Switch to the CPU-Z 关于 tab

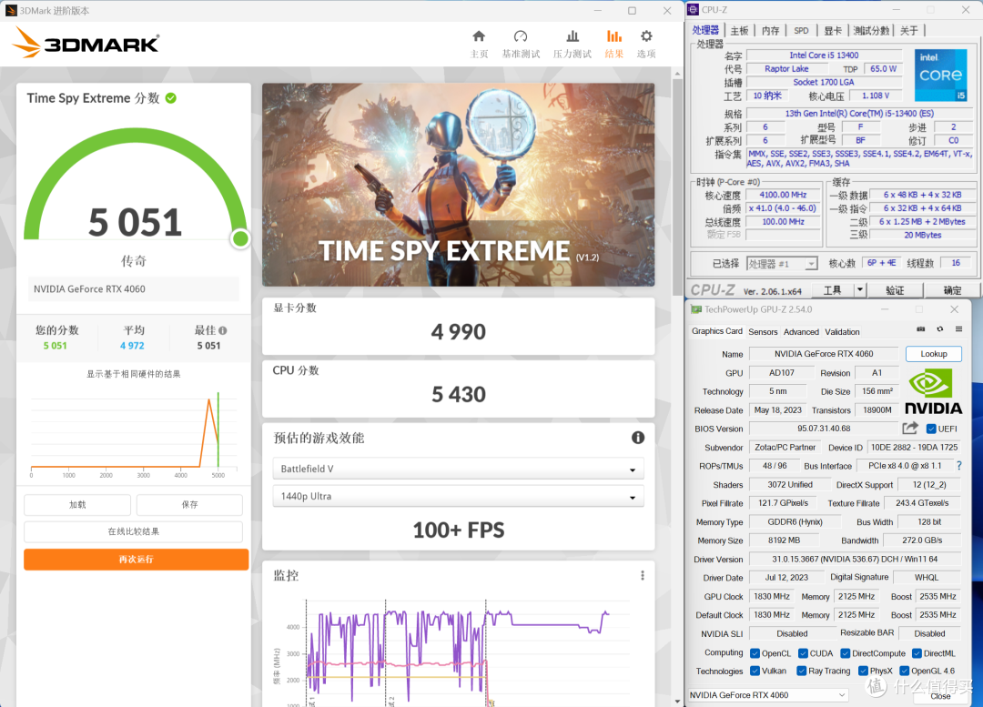tap(909, 30)
